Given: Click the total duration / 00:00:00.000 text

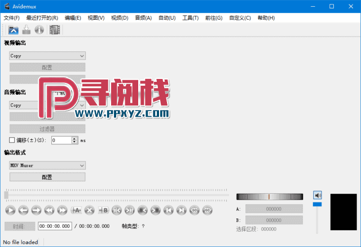Looking at the screenshot, I should [x=92, y=226].
